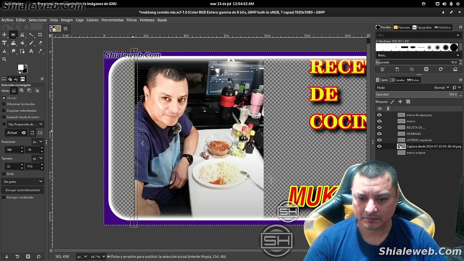464x261 pixels.
Task: Select the Move tool
Action: click(4, 35)
